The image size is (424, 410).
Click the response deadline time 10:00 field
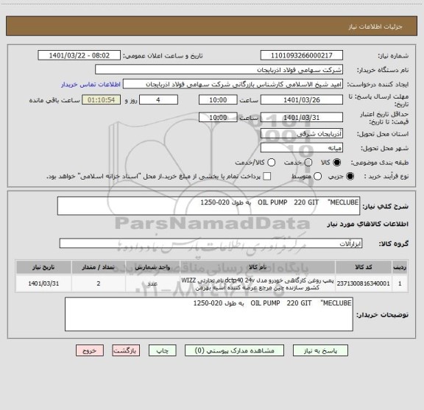(x=218, y=100)
